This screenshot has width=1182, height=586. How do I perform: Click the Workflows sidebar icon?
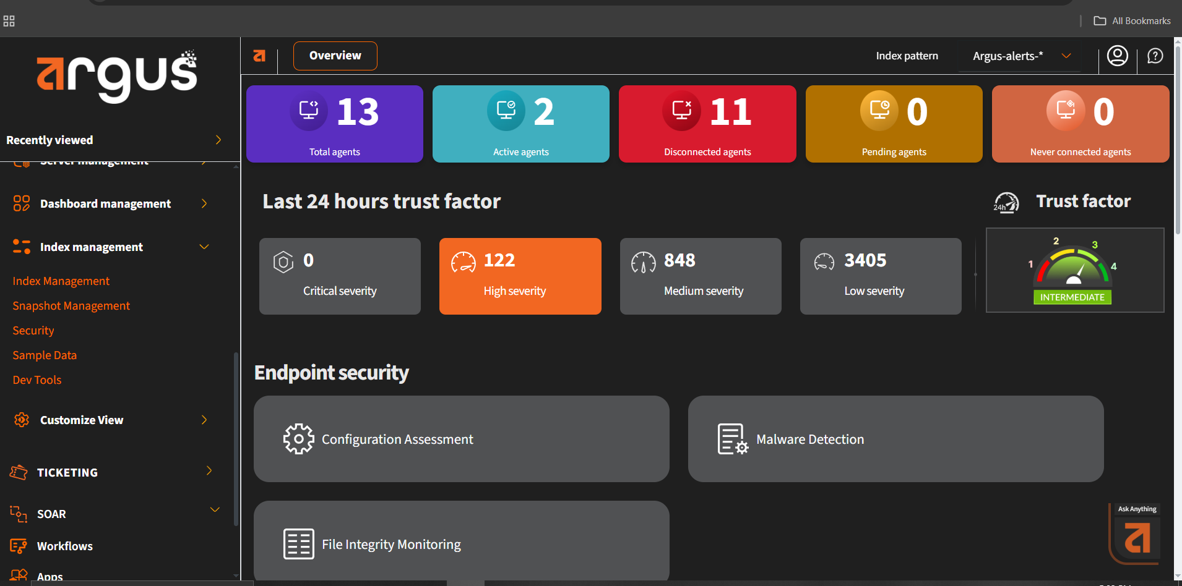tap(19, 546)
